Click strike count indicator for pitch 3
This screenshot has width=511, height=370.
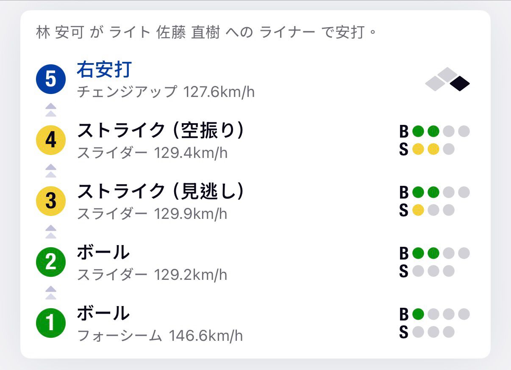click(x=427, y=210)
